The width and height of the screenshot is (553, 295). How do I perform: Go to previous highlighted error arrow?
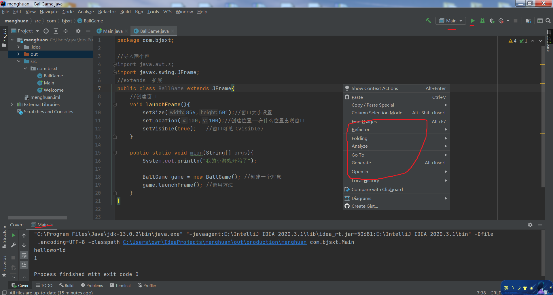[533, 41]
